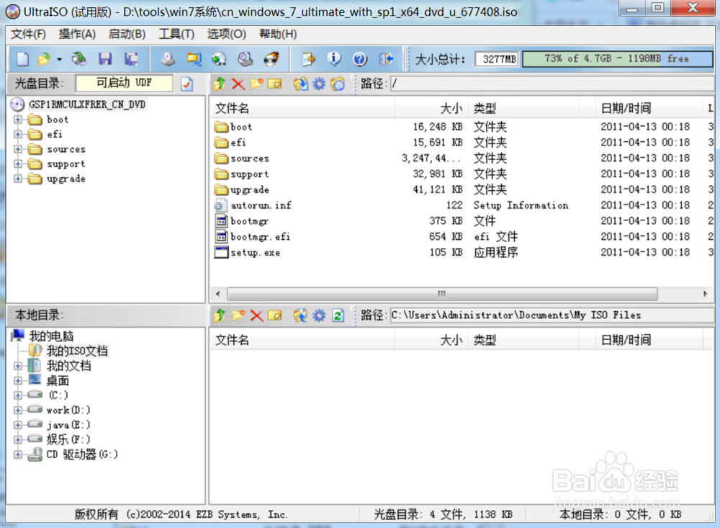Viewport: 720px width, 528px height.
Task: Select setup.exe in the disc file list
Action: pos(256,252)
